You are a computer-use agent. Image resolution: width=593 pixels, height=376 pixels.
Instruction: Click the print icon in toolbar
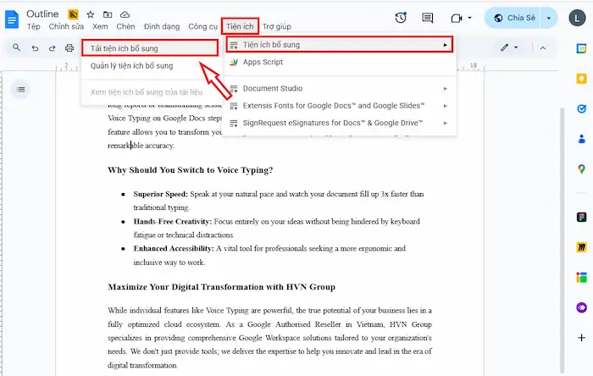click(x=69, y=48)
